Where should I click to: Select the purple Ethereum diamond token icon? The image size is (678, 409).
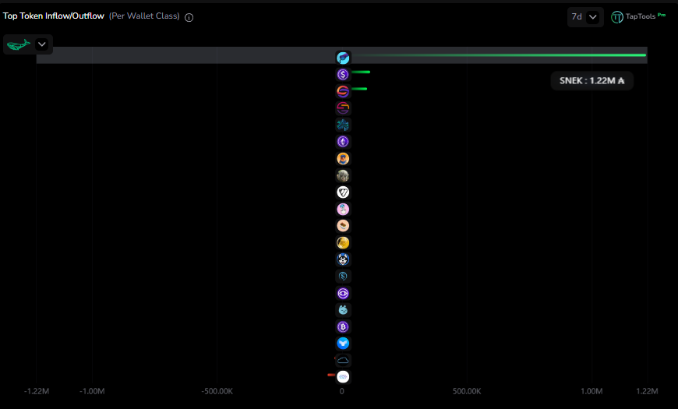343,142
